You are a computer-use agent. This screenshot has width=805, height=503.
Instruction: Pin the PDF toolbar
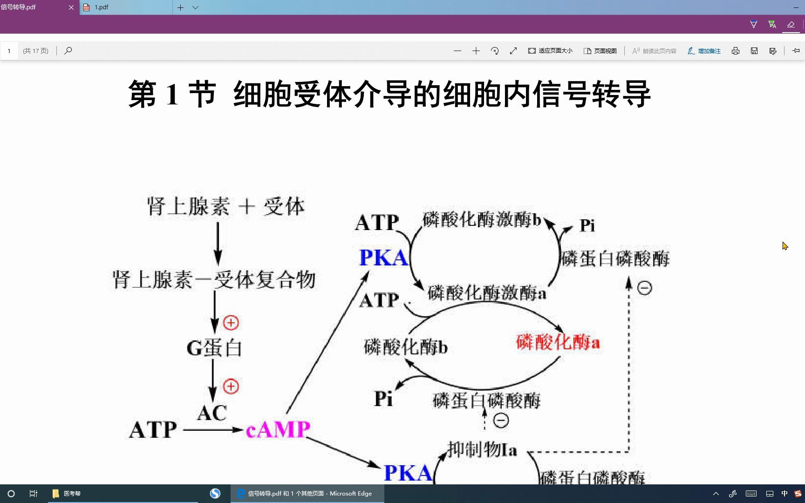point(796,51)
